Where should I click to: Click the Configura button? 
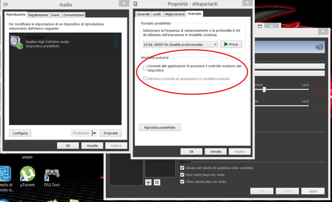(x=20, y=133)
